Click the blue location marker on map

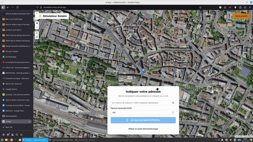[x=143, y=71]
